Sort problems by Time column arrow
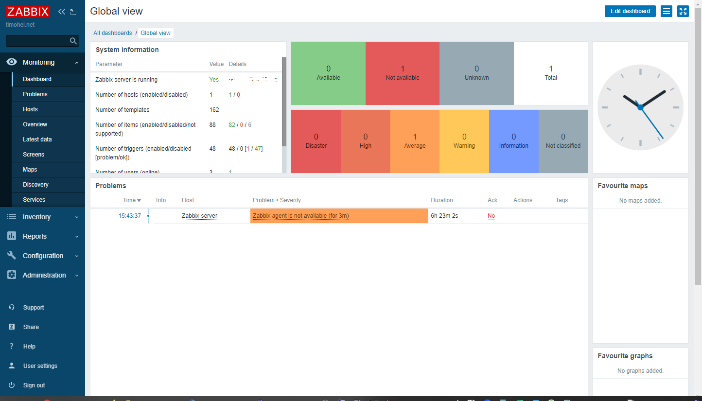This screenshot has width=702, height=401. (x=139, y=200)
